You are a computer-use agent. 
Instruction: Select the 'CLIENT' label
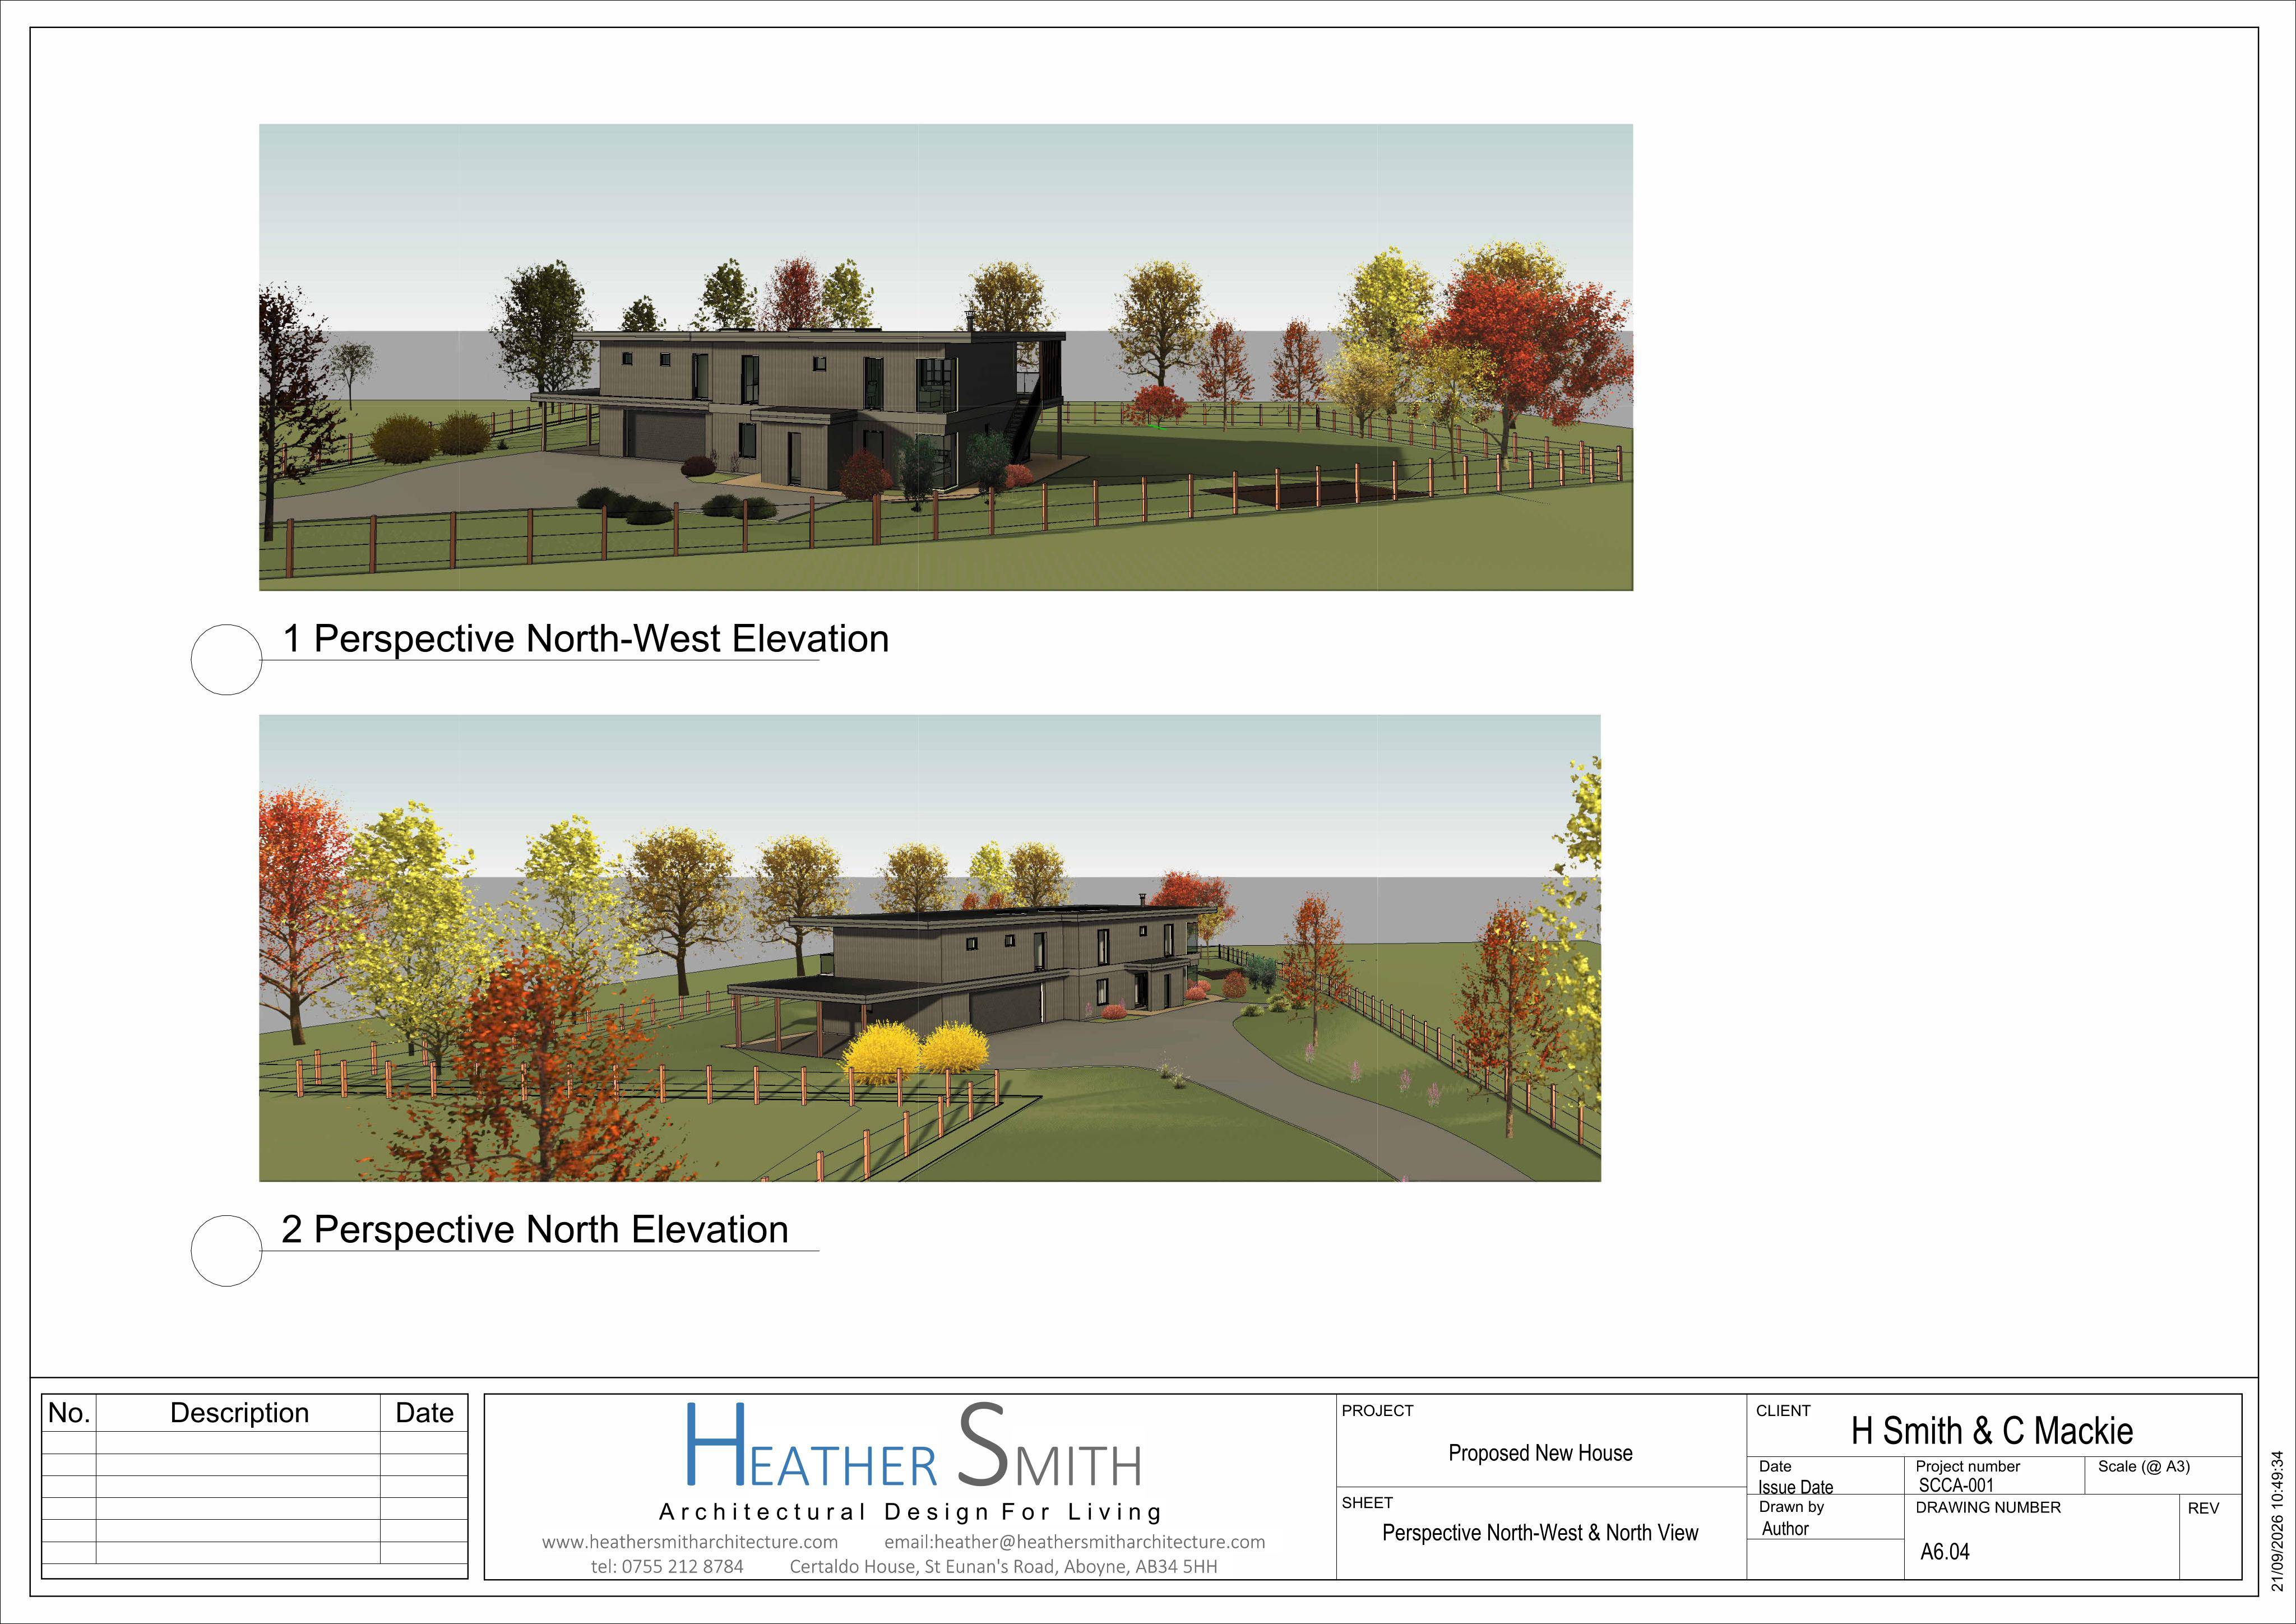click(x=1783, y=1411)
